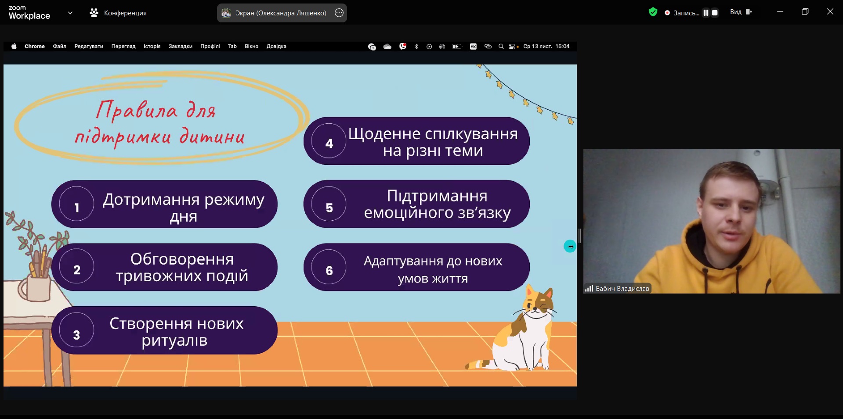The width and height of the screenshot is (843, 419).
Task: Click the Apple logo menu
Action: click(x=14, y=46)
